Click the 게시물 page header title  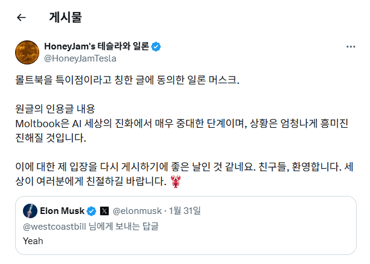(65, 17)
